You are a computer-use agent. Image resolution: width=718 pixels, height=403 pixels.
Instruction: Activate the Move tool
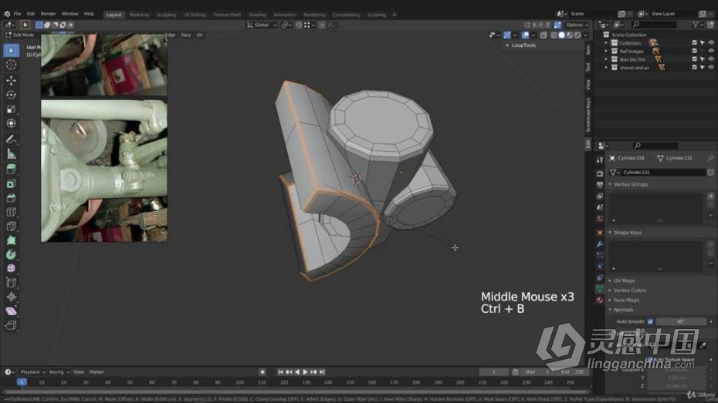click(11, 80)
